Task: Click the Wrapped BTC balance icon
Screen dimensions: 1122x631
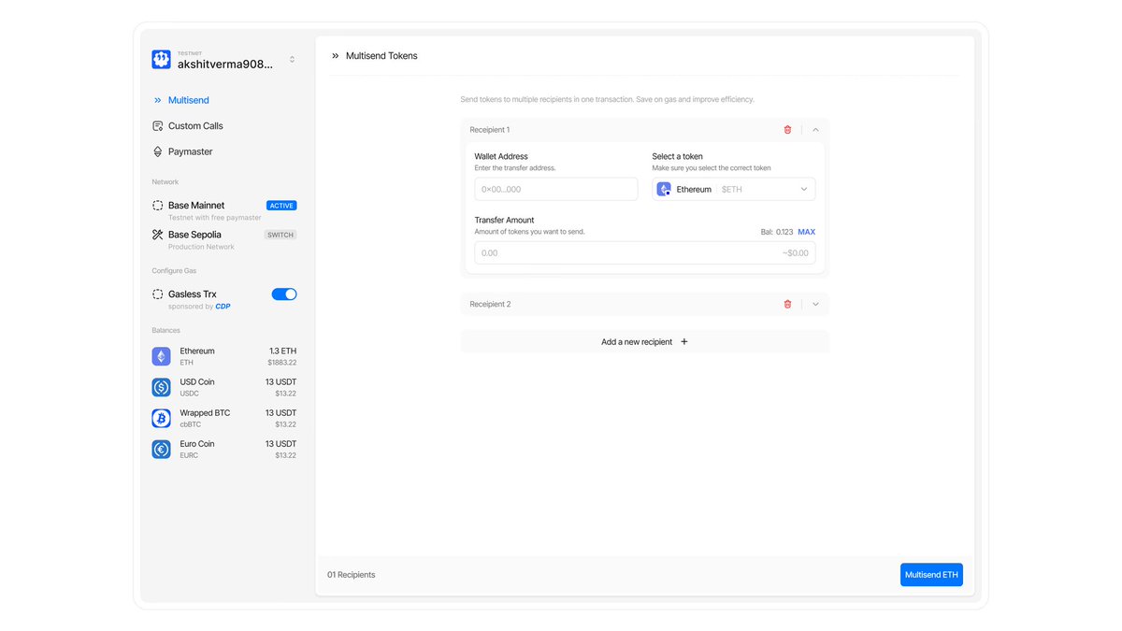Action: point(162,418)
